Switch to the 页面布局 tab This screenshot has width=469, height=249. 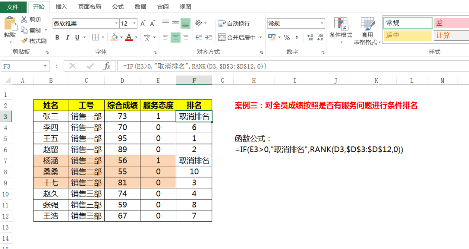(x=89, y=7)
